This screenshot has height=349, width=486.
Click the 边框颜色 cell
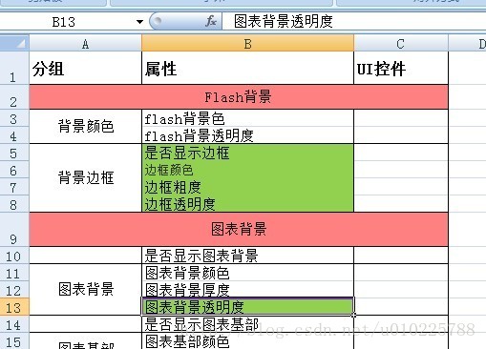coord(247,170)
